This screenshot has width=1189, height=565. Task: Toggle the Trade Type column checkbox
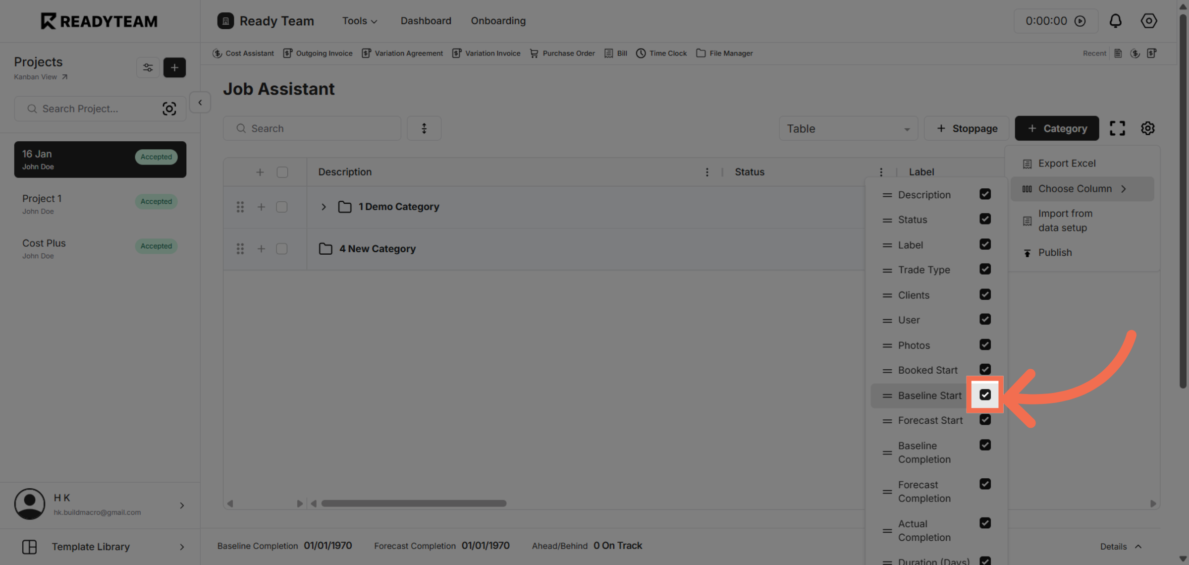(x=985, y=269)
